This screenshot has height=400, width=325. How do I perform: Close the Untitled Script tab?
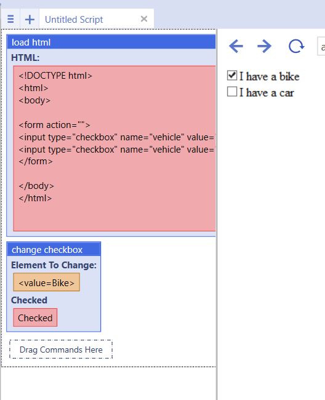[x=144, y=18]
